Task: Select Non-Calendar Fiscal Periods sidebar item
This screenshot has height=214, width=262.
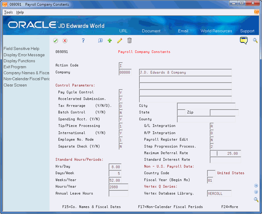Action: [x=27, y=79]
